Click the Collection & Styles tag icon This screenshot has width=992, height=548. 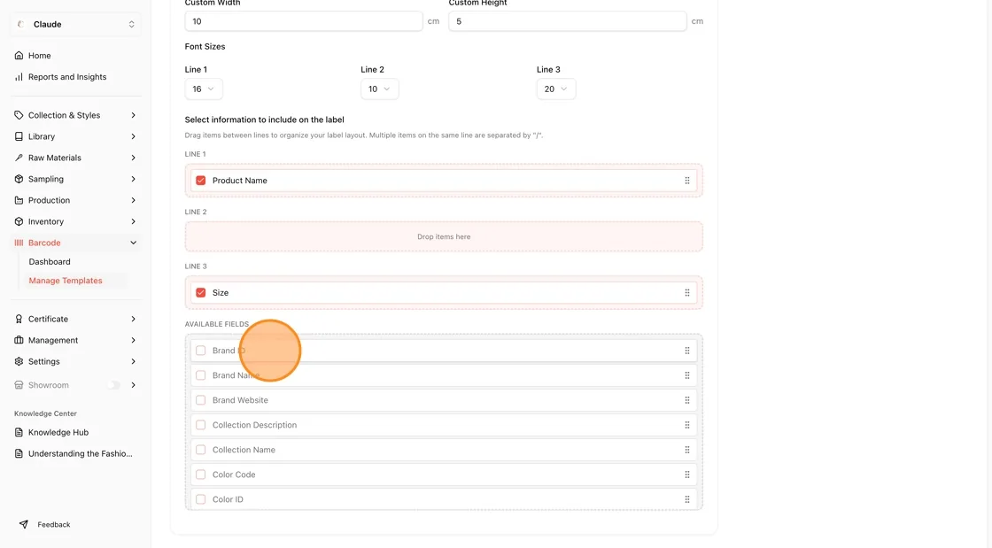tap(19, 115)
